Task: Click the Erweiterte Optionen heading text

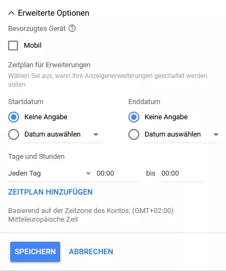Action: (x=54, y=13)
